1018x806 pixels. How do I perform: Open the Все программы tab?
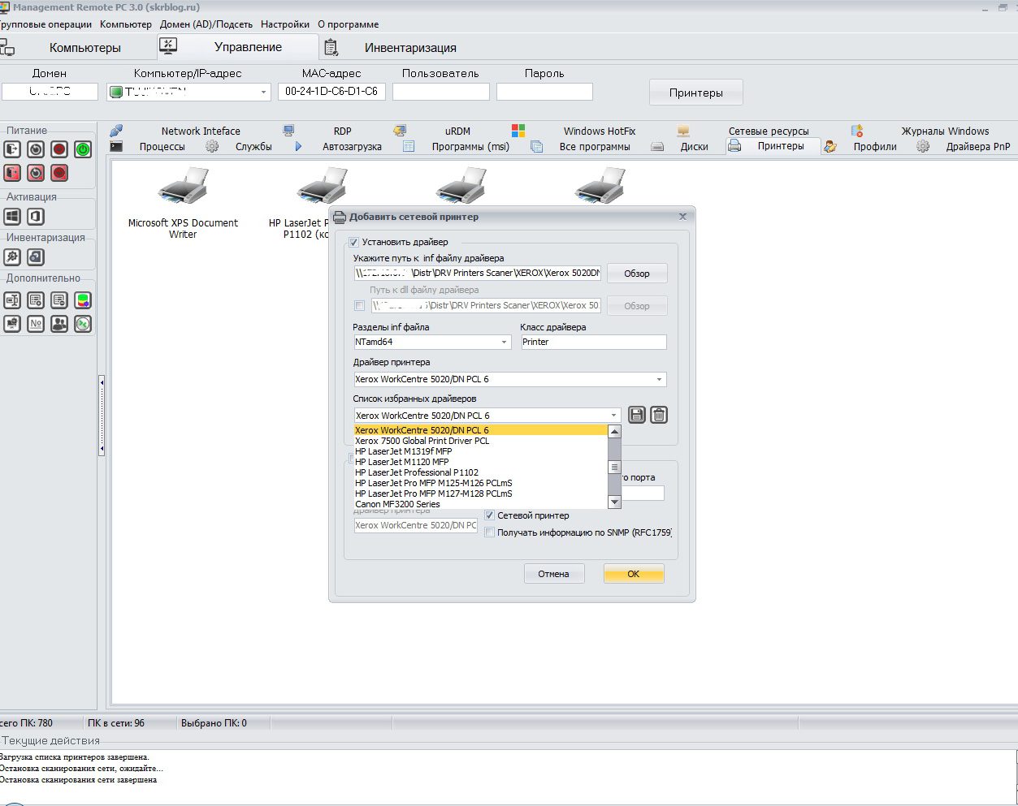click(595, 147)
